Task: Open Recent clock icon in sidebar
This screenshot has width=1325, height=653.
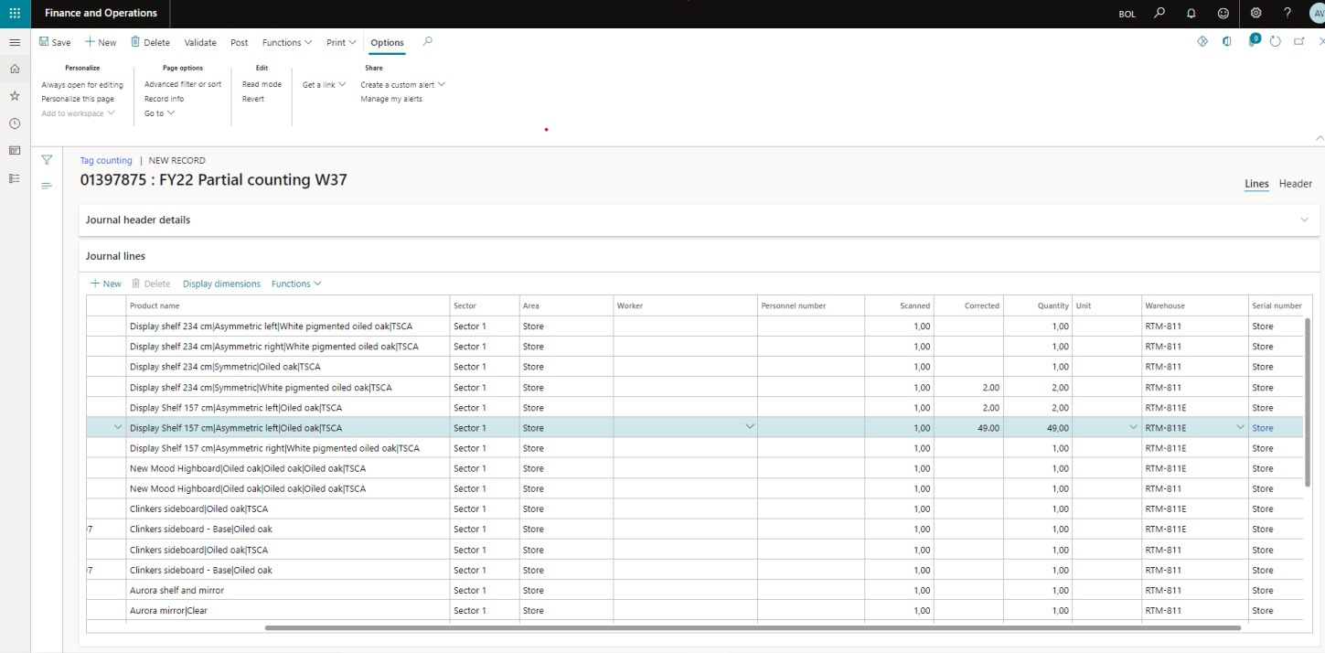Action: click(15, 123)
